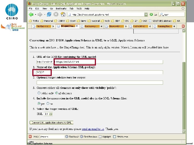194x145 pixels.
Task: Open the IEC bookmark folder
Action: pyautogui.click(x=125, y=21)
